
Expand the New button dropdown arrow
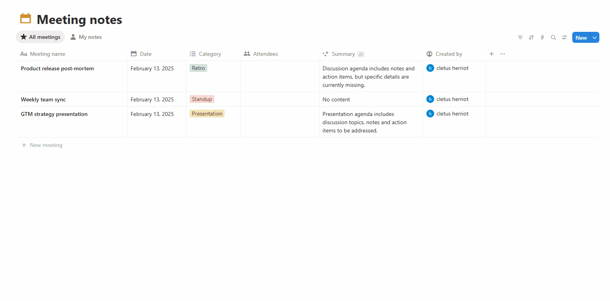click(595, 38)
